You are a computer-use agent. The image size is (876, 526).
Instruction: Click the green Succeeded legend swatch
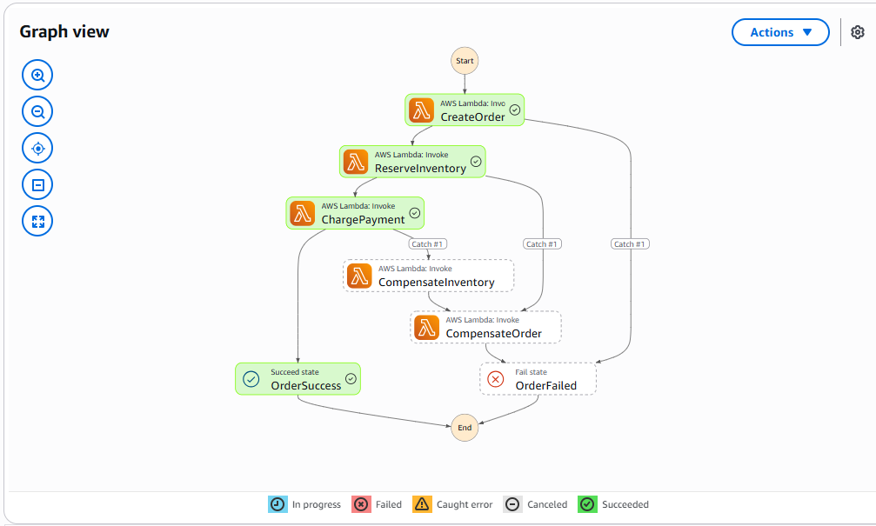(x=588, y=504)
